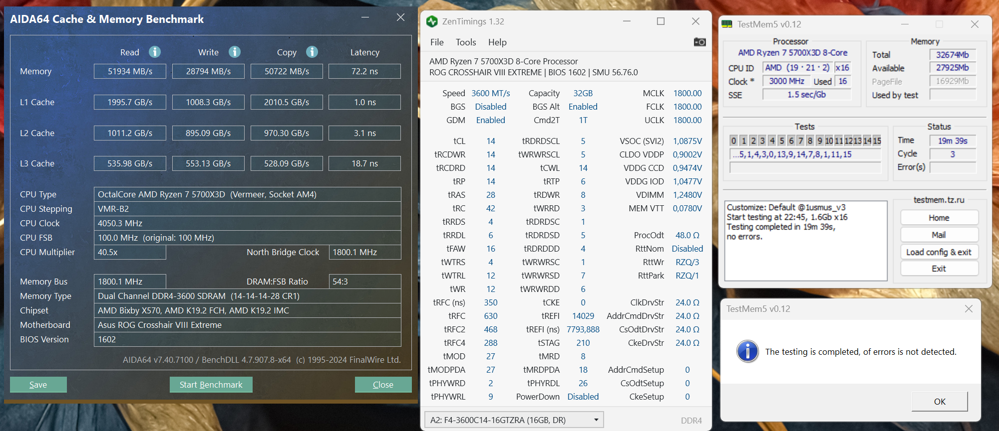
Task: Click the info icon next to Copy
Action: pos(312,52)
